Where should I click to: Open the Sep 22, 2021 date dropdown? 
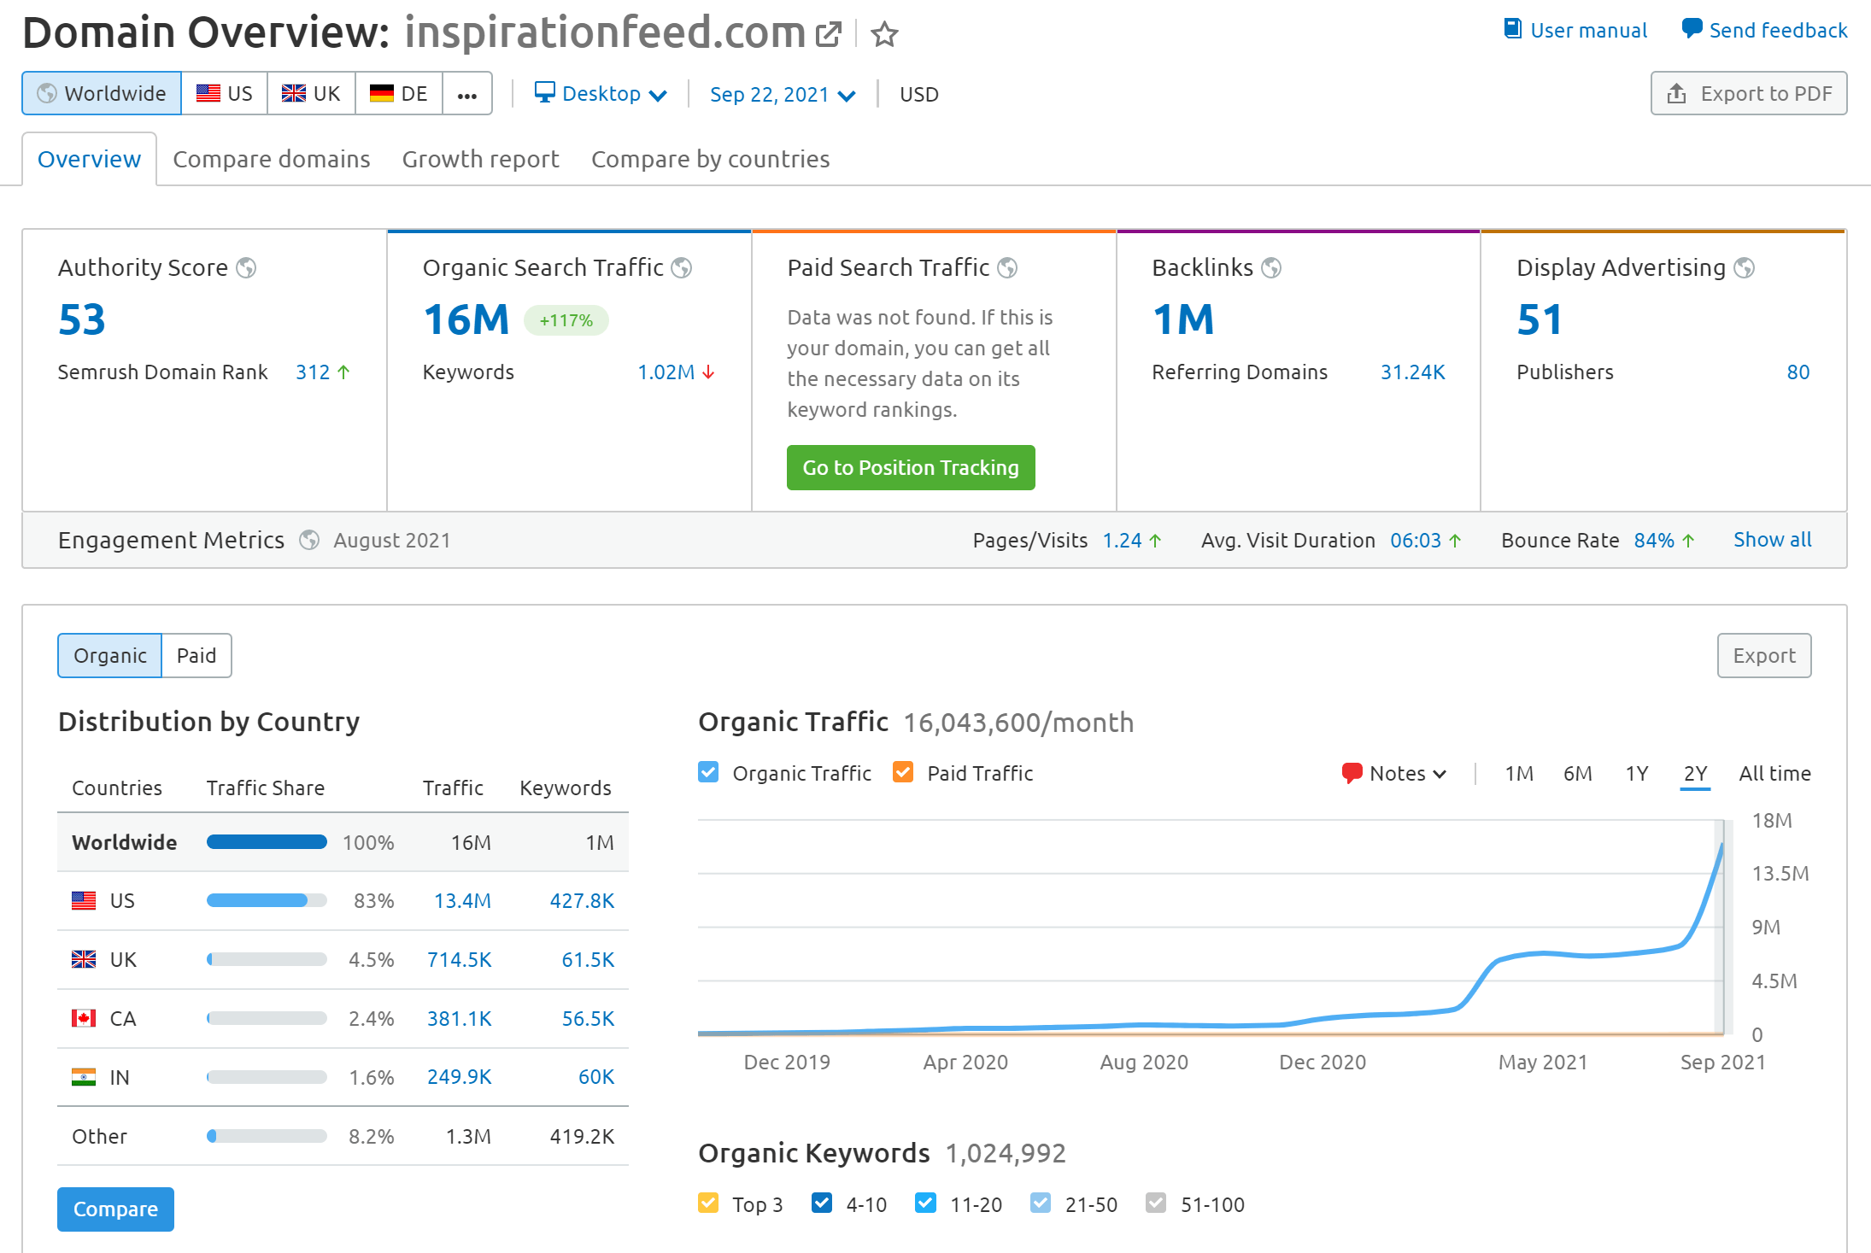click(782, 94)
